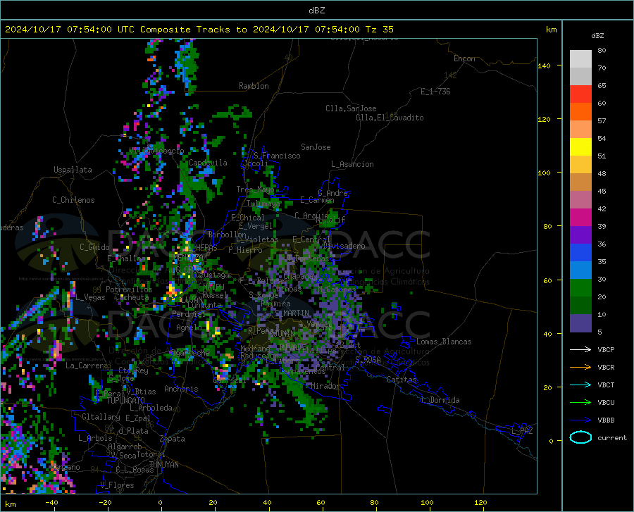Click the 60 tick on the vertical axis

click(x=547, y=280)
